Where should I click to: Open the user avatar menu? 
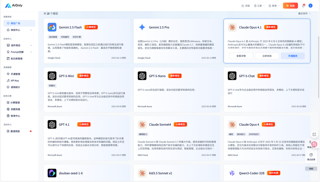[x=310, y=5]
